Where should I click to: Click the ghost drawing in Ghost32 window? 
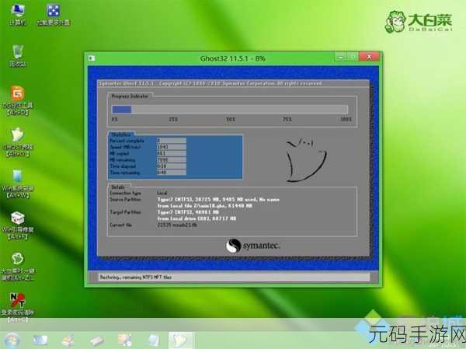pos(306,160)
